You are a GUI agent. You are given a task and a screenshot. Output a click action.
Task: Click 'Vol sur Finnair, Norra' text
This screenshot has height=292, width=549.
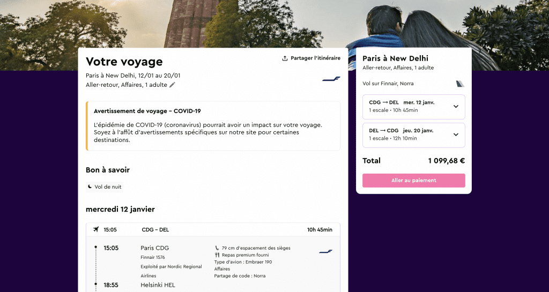388,84
